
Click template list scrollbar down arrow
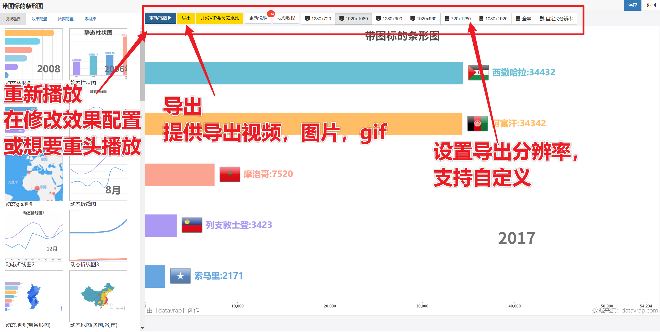[x=142, y=328]
